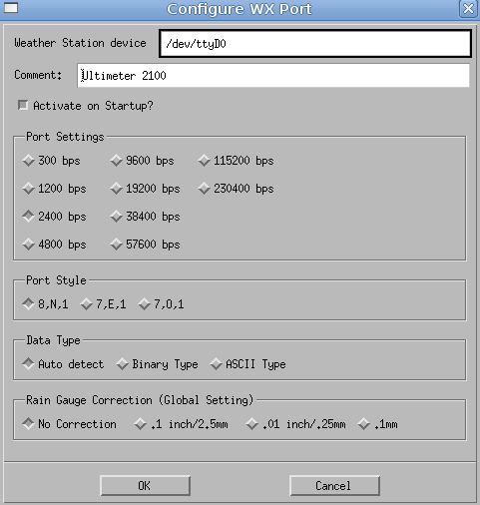Close the Configure WX Port dialog
Viewport: 480px width, 505px height.
pyautogui.click(x=468, y=9)
